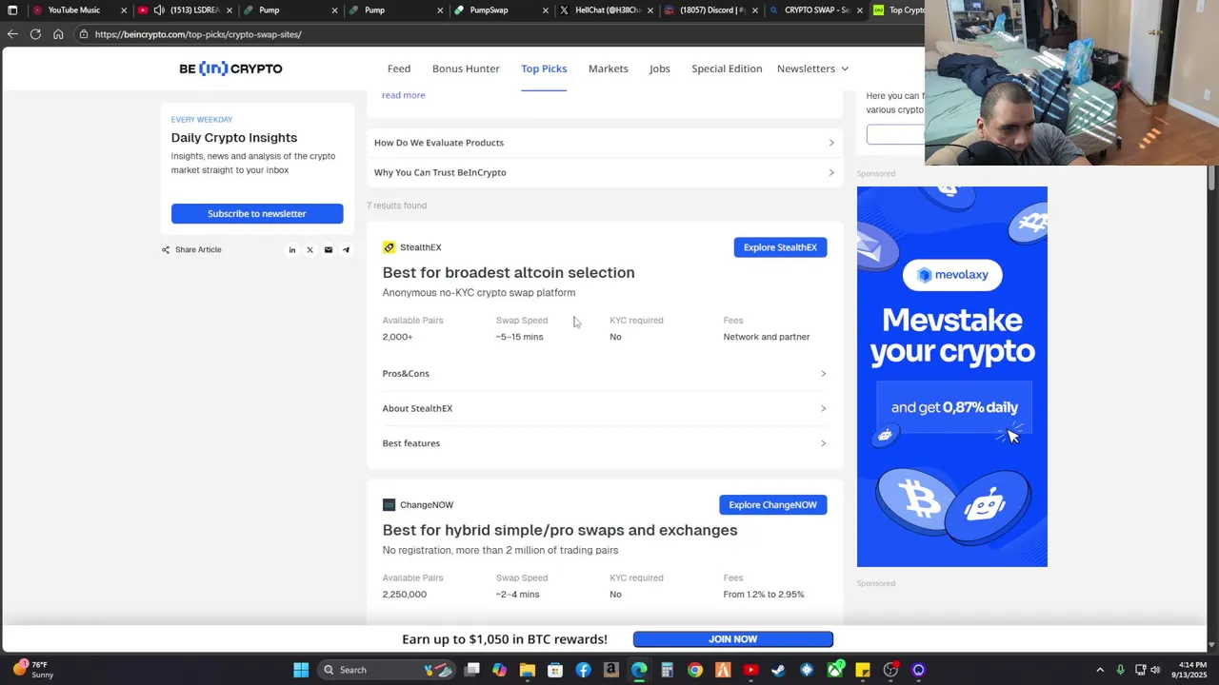Click the StealthEX logo icon
The width and height of the screenshot is (1219, 685).
click(389, 247)
